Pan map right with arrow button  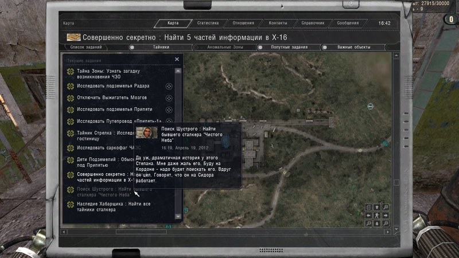(x=385, y=216)
